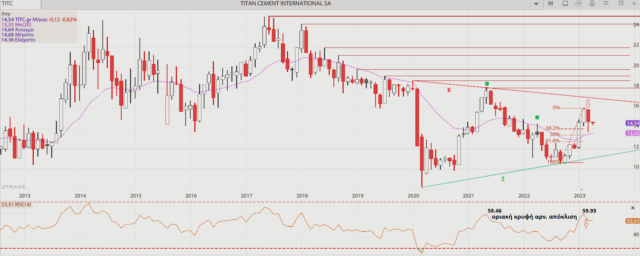Click the title TITAN CEMENT INTERNATIONAL SA
The image size is (640, 256).
click(286, 3)
